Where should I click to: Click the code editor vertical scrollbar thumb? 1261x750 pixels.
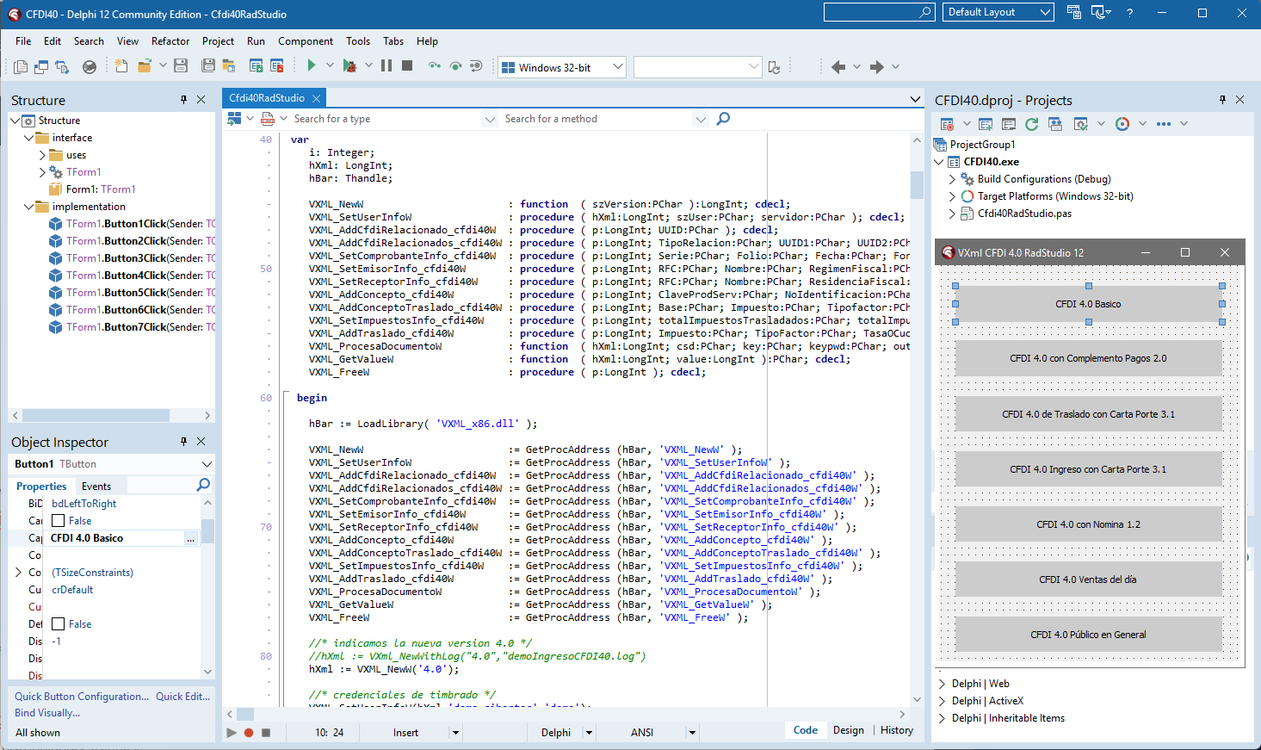pos(917,184)
